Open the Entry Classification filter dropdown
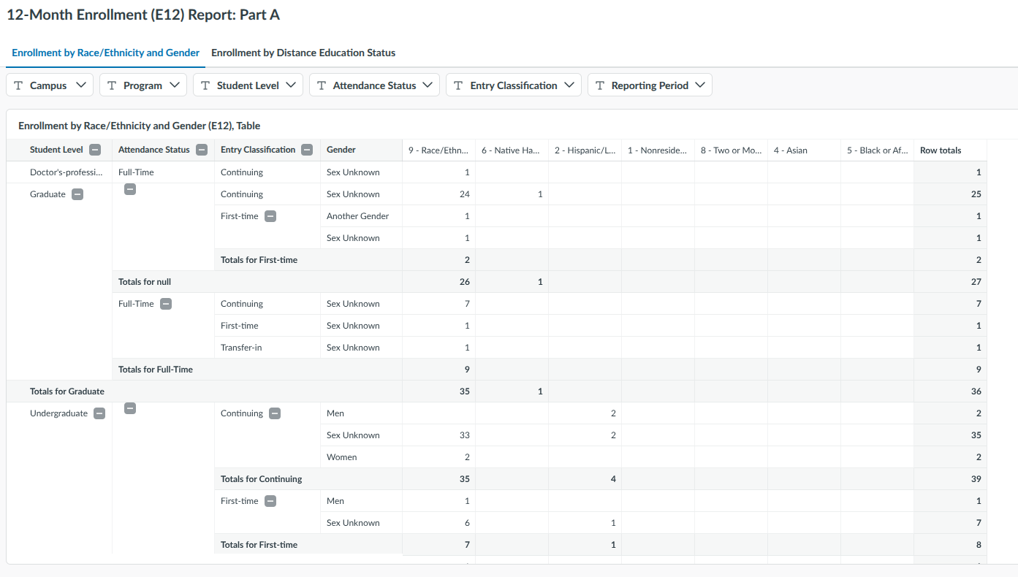Viewport: 1018px width, 577px height. [514, 85]
